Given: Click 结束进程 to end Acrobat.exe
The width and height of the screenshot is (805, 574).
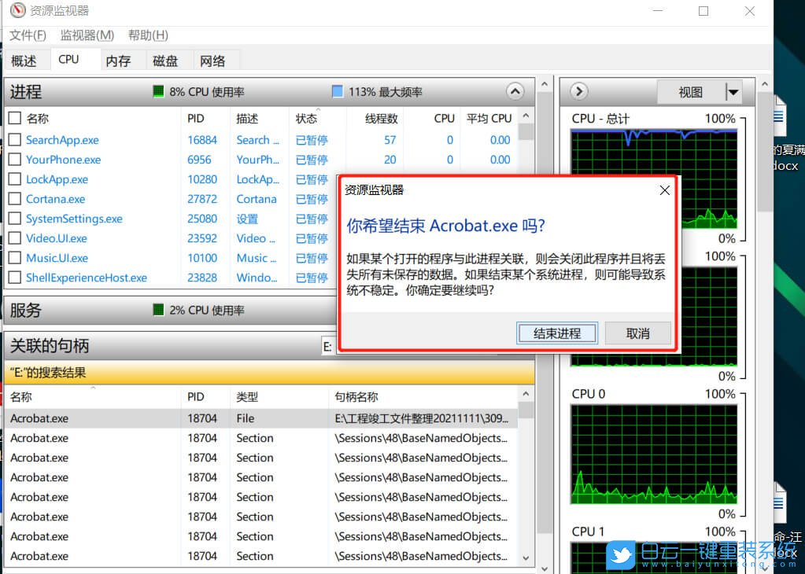Looking at the screenshot, I should click(557, 333).
